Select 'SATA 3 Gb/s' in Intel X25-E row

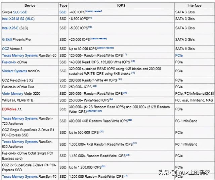pyautogui.click(x=185, y=28)
